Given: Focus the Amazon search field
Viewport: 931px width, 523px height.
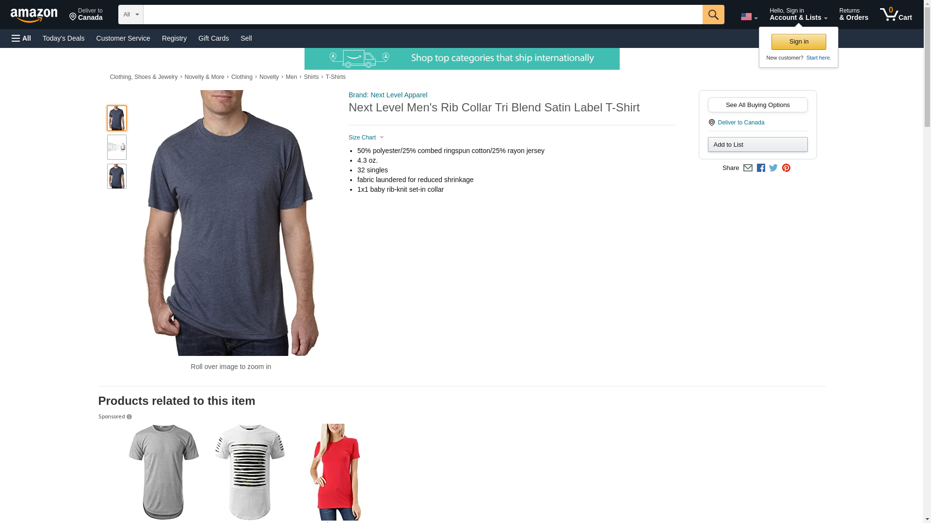Looking at the screenshot, I should [423, 15].
